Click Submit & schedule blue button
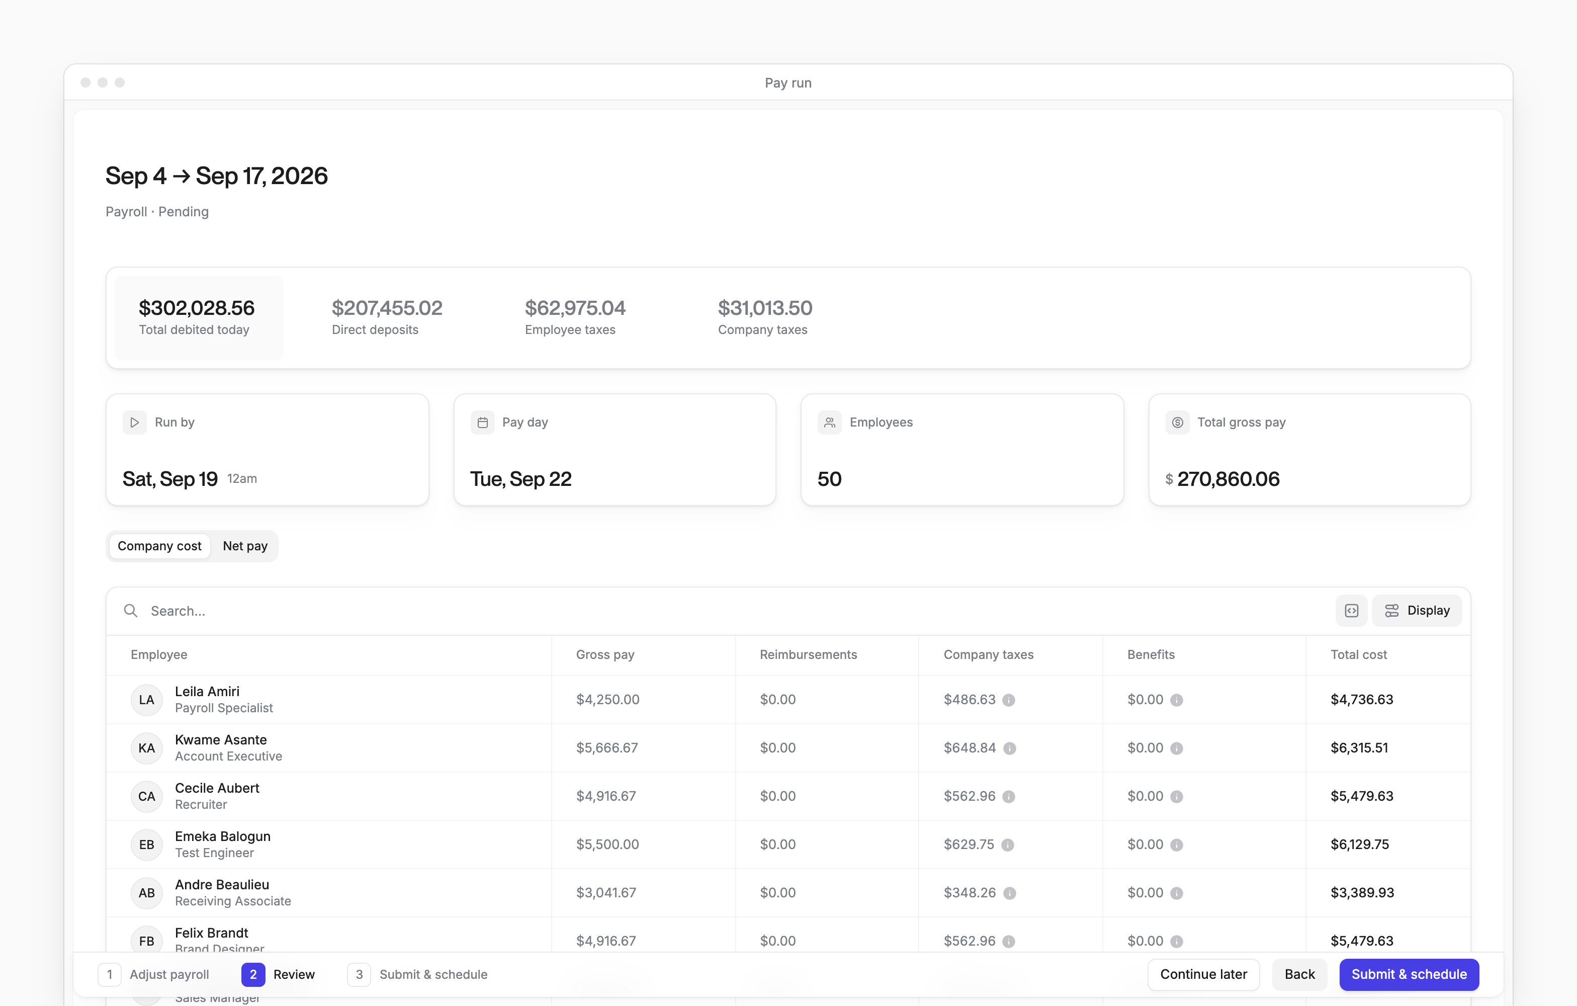Image resolution: width=1577 pixels, height=1006 pixels. click(1409, 974)
